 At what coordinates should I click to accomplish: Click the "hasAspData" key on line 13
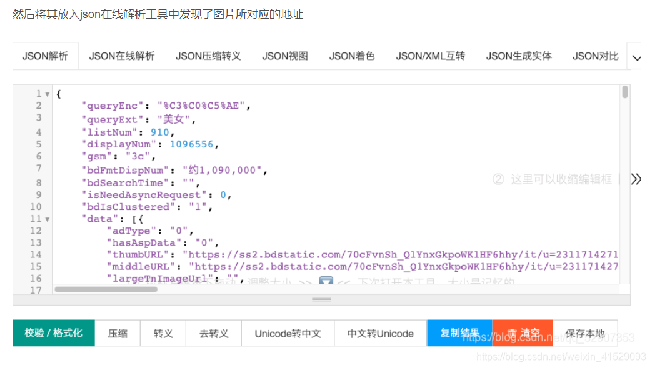pyautogui.click(x=144, y=243)
